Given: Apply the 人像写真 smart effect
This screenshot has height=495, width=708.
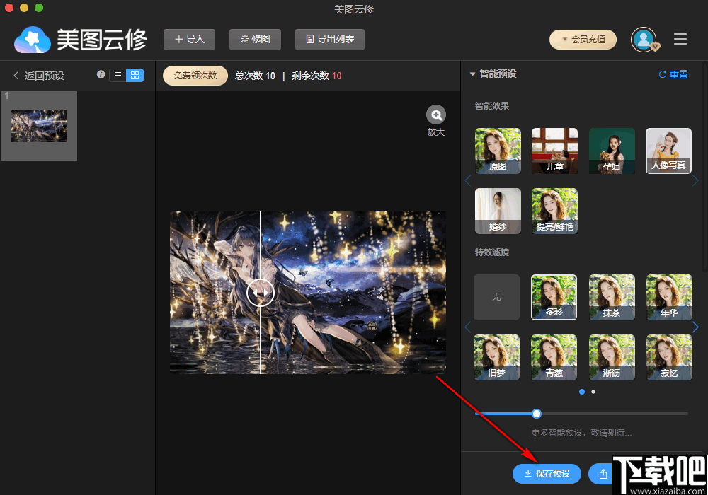Looking at the screenshot, I should click(x=669, y=151).
